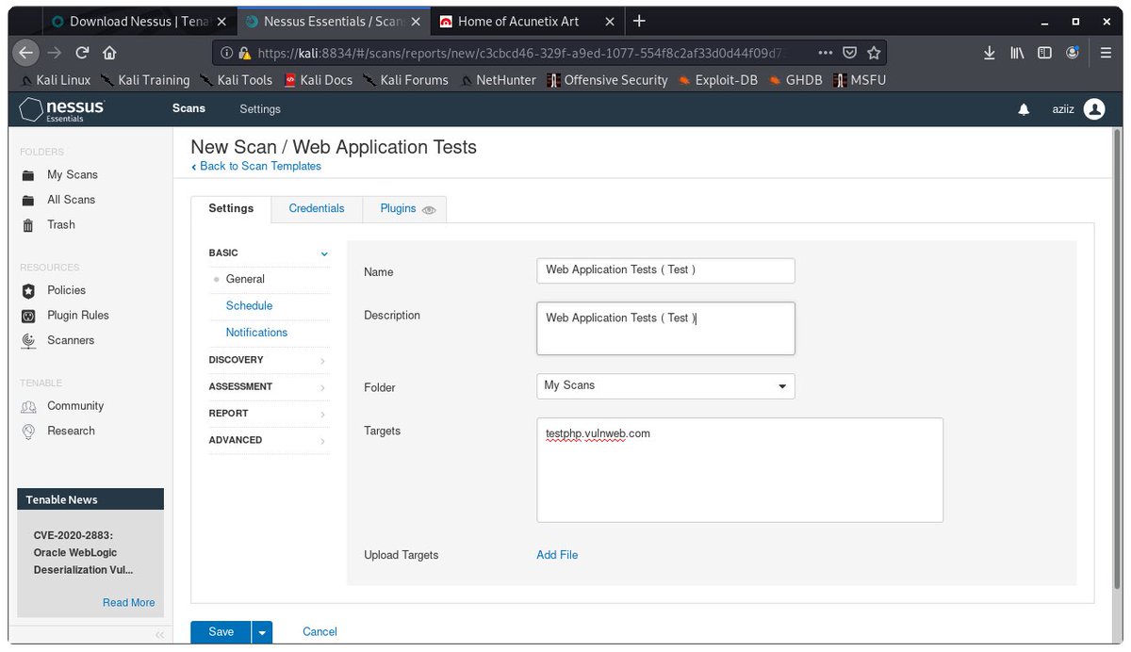Switch to the Credentials tab

317,208
